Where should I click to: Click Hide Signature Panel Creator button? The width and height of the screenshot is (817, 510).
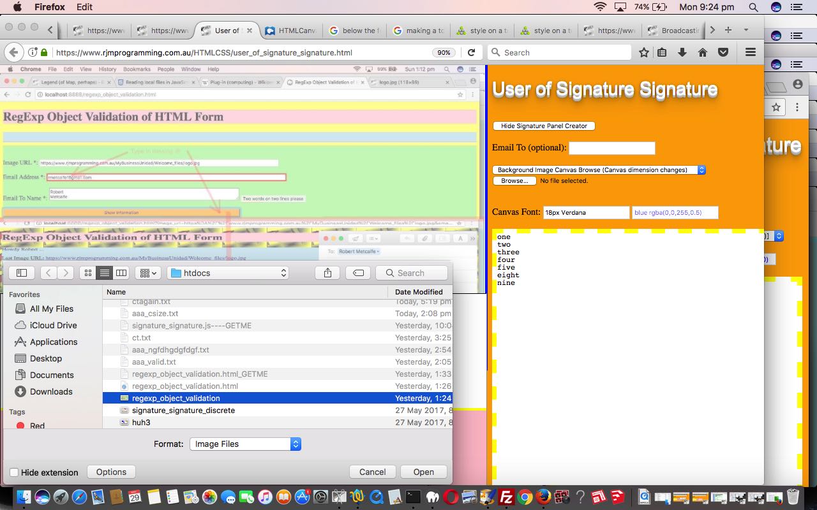tap(544, 126)
